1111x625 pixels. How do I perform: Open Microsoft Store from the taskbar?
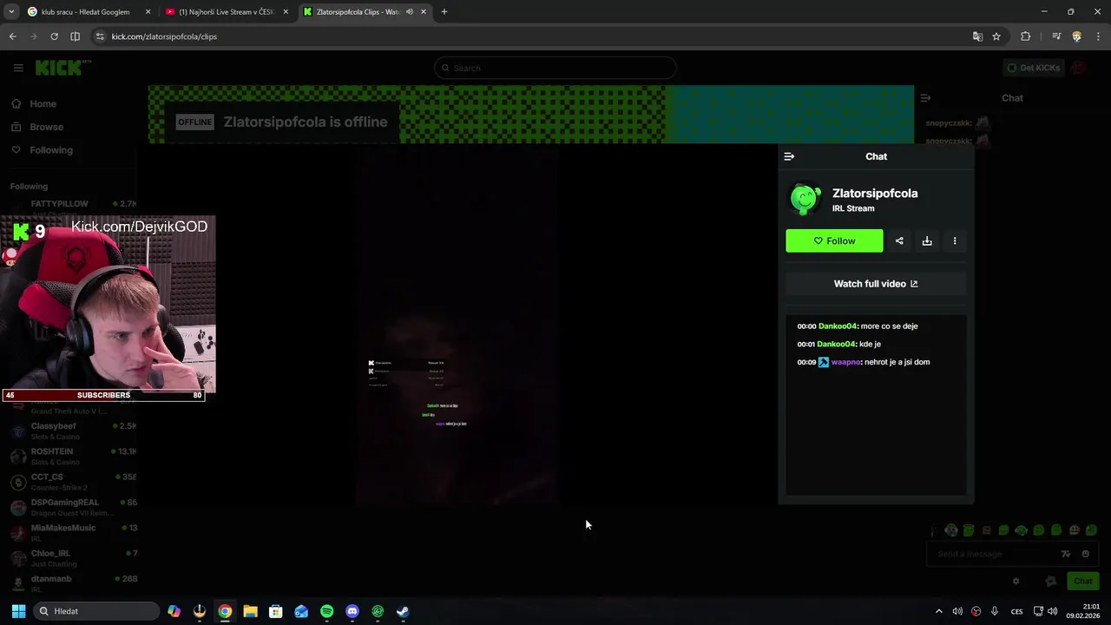[276, 611]
